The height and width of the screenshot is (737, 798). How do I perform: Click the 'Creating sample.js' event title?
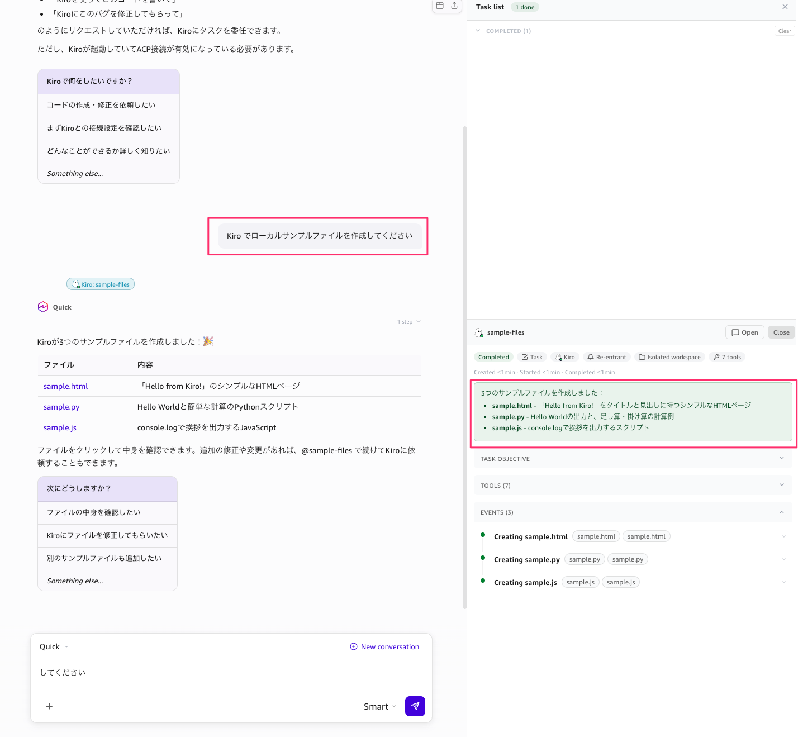(525, 582)
